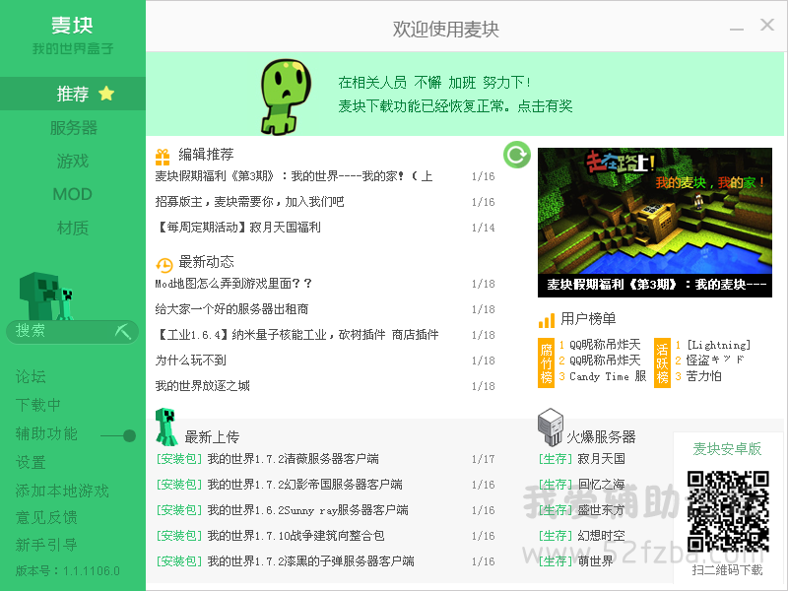This screenshot has height=591, width=788.
Task: Click user 苦力怕 in the 活跃榜
Action: (703, 376)
